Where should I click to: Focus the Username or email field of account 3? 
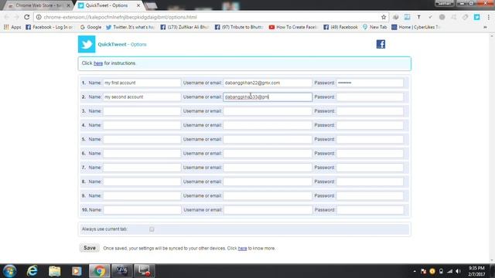[x=268, y=111]
